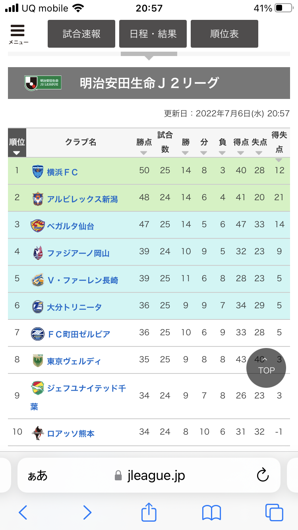Tap the Safari back arrow
The width and height of the screenshot is (298, 530).
[x=23, y=513]
